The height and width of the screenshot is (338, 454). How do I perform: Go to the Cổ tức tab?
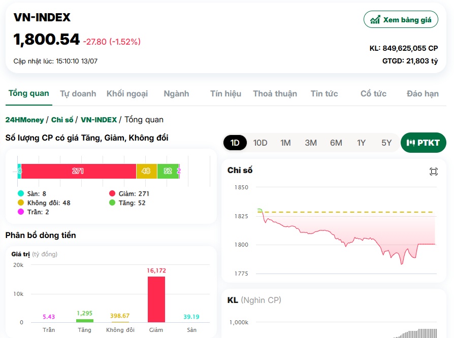[373, 94]
